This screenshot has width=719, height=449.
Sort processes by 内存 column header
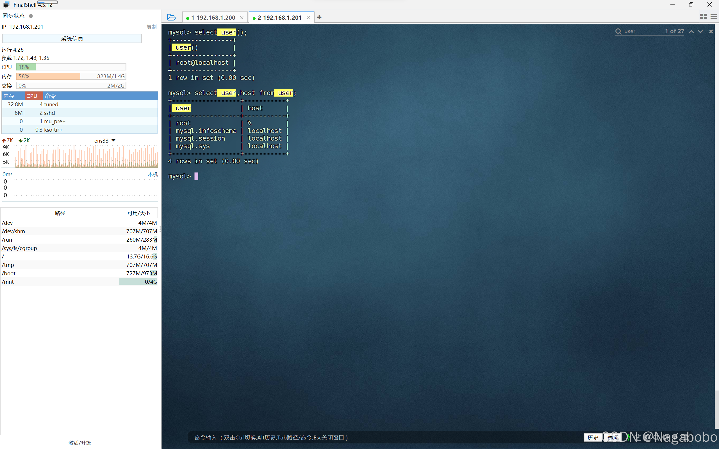click(9, 96)
